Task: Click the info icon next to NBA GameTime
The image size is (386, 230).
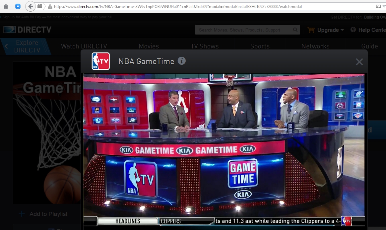Action: (x=182, y=61)
